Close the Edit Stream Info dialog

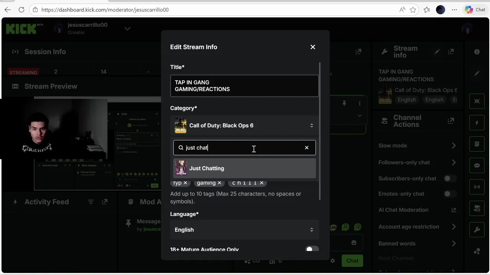[313, 47]
